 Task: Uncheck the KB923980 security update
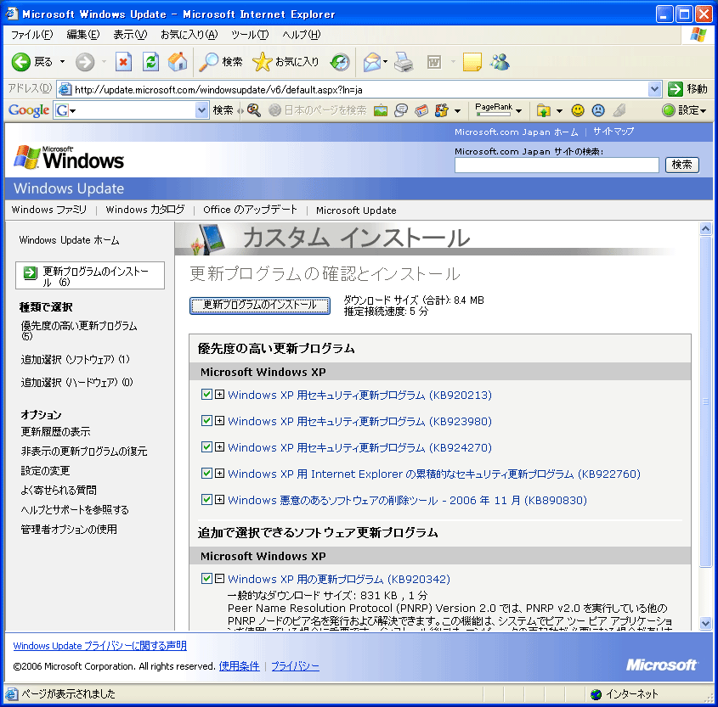pyautogui.click(x=206, y=421)
